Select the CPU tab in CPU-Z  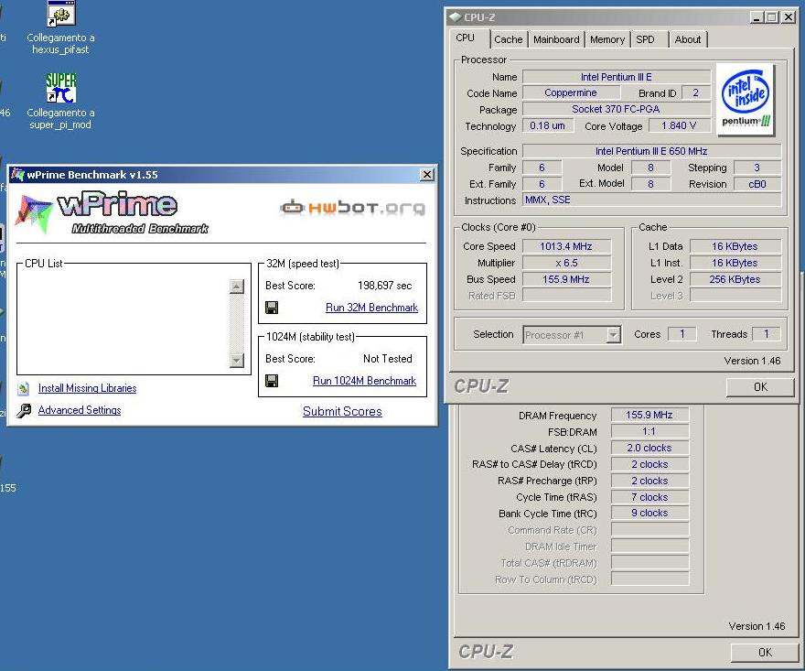point(465,38)
